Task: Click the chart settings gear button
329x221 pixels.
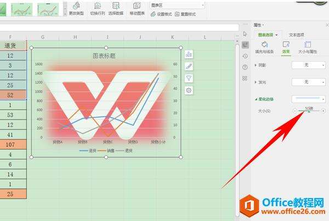Action: tap(189, 90)
